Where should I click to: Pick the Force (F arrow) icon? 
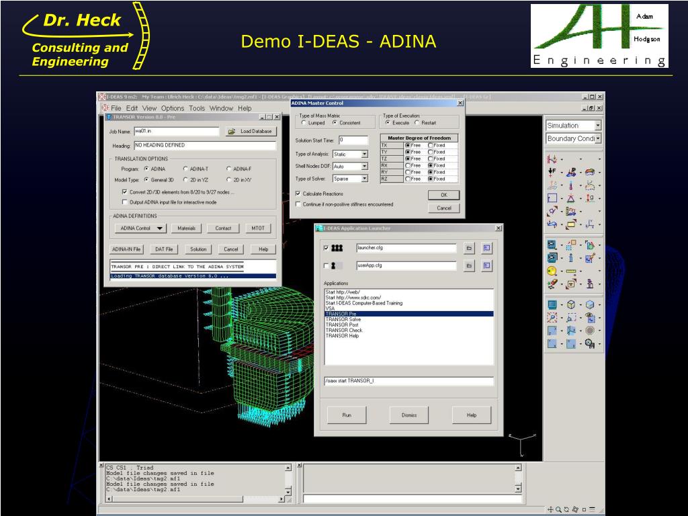(x=552, y=172)
